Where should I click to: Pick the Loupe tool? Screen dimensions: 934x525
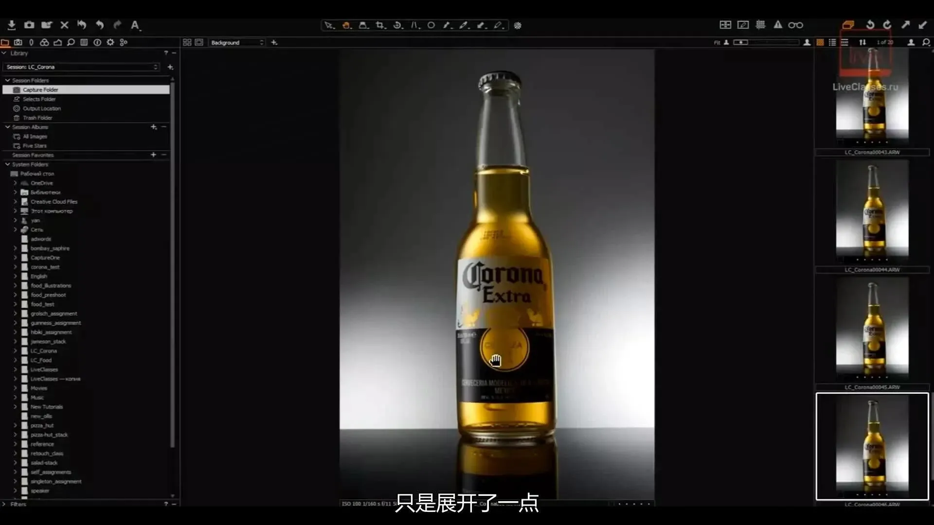tap(363, 25)
